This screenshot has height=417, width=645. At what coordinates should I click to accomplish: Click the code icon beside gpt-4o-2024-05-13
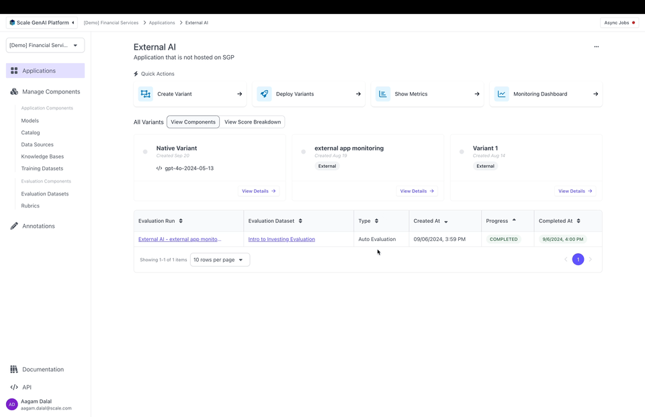click(x=159, y=168)
